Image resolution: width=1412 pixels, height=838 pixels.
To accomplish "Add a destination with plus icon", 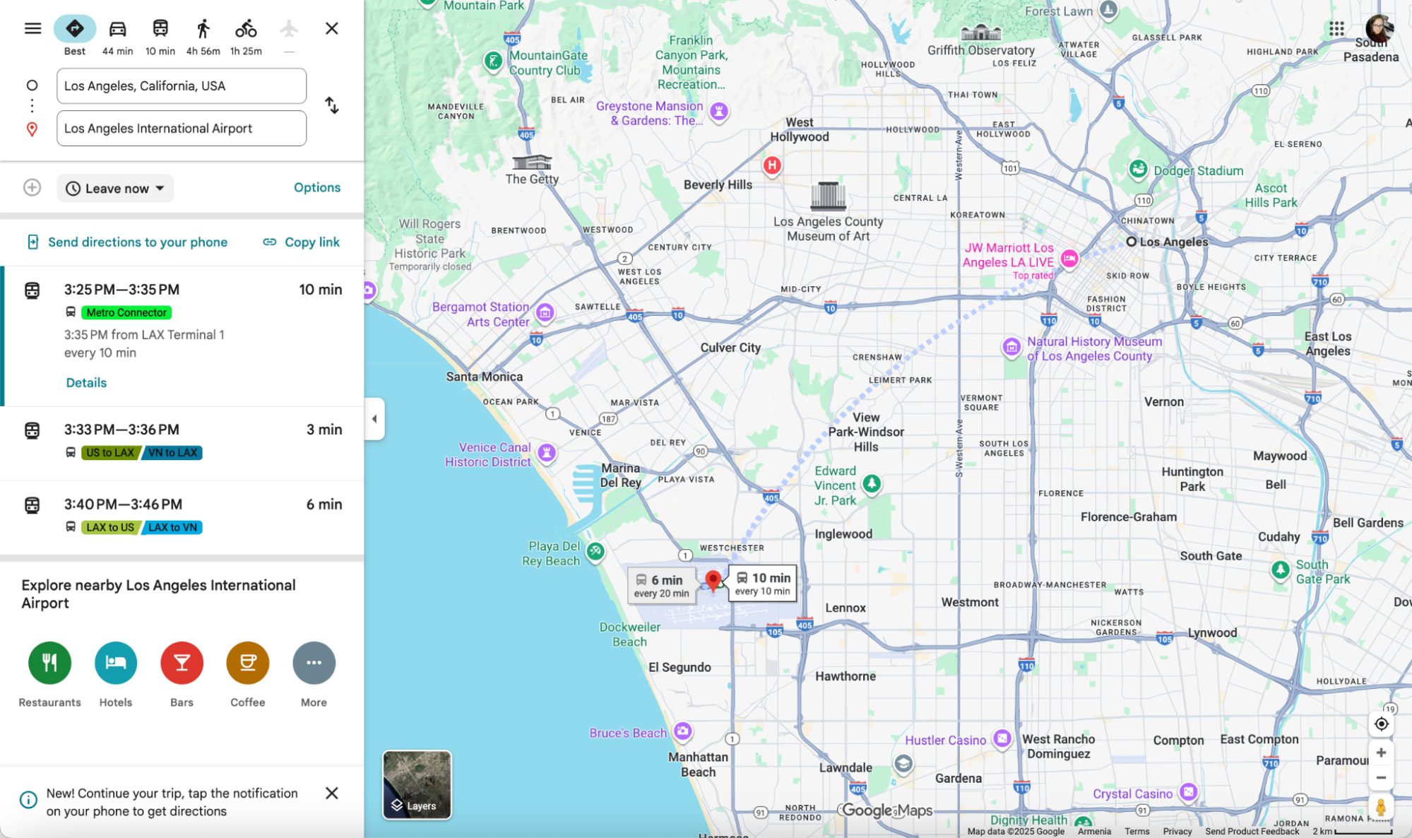I will (x=32, y=187).
